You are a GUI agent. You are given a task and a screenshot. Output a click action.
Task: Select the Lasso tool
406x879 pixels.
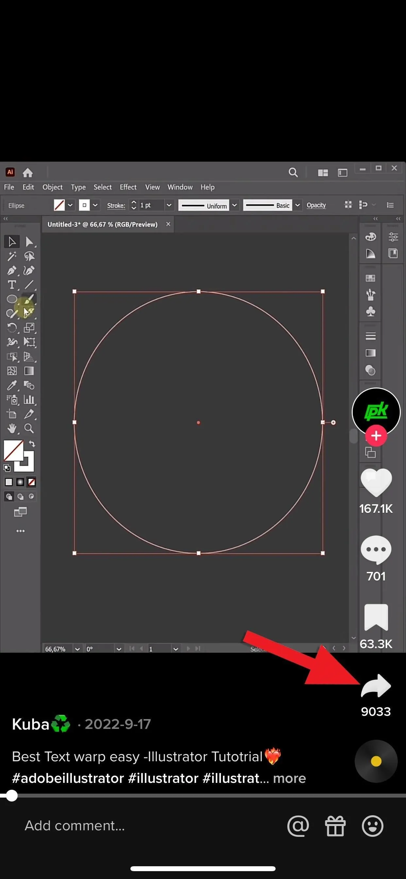click(29, 256)
